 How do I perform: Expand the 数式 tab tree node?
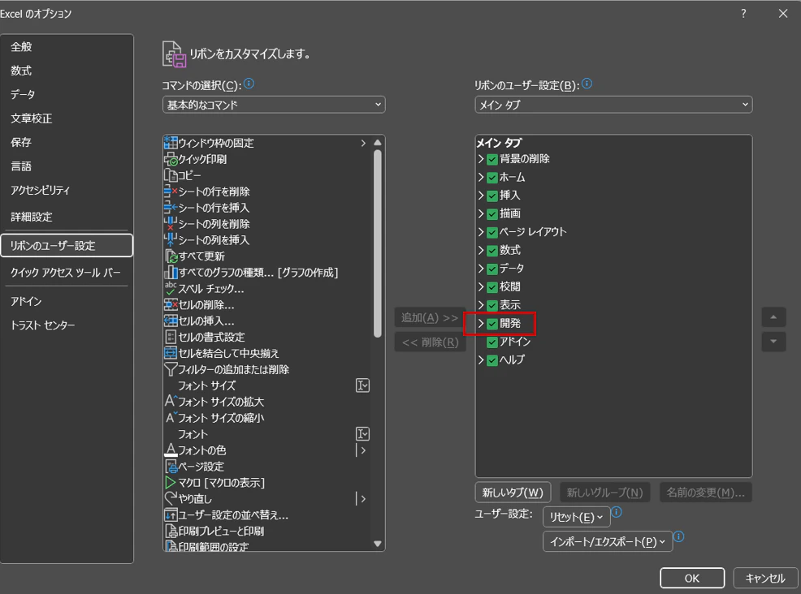481,250
